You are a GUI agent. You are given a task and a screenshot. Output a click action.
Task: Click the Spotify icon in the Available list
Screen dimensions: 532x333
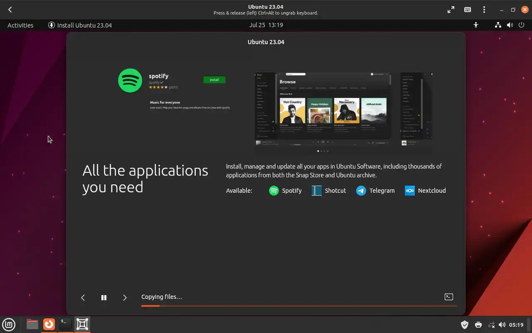pos(273,191)
